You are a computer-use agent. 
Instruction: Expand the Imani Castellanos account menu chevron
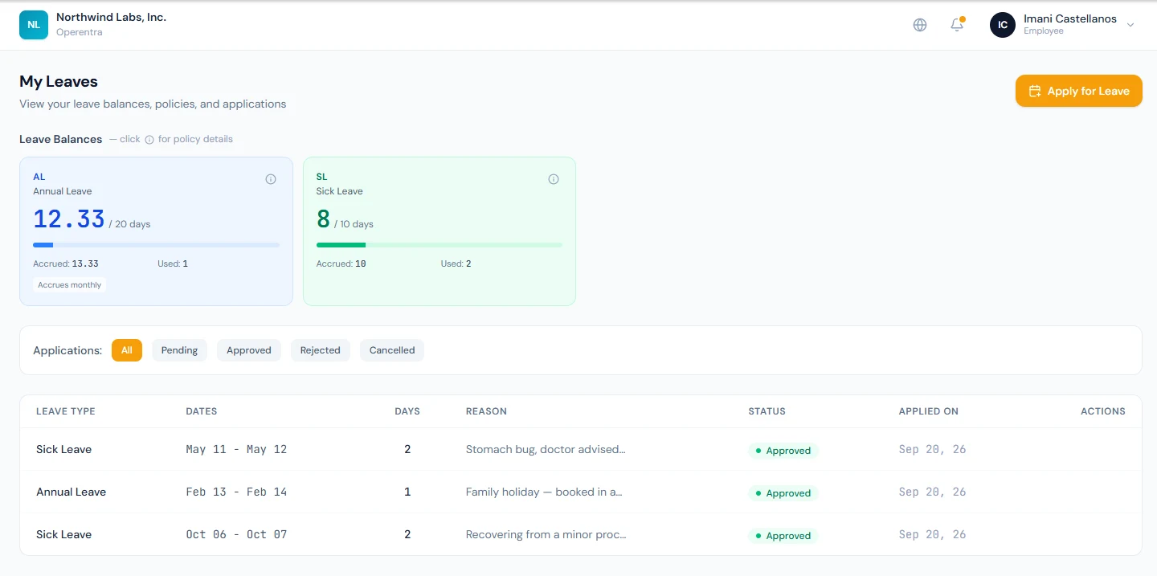pyautogui.click(x=1130, y=25)
